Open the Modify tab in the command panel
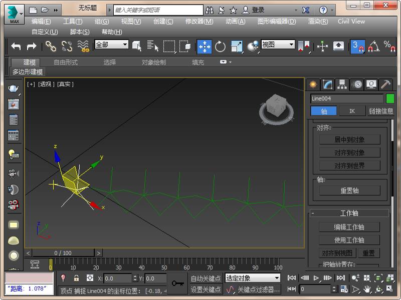401x300 pixels. [x=327, y=84]
